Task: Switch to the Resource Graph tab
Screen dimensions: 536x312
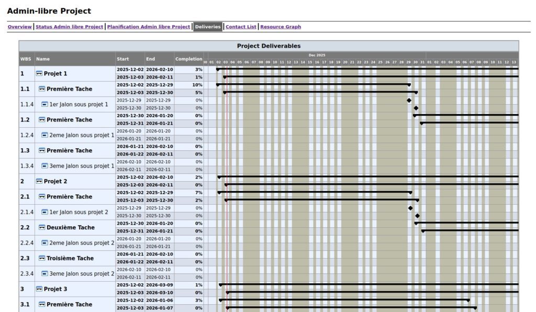Action: point(281,27)
